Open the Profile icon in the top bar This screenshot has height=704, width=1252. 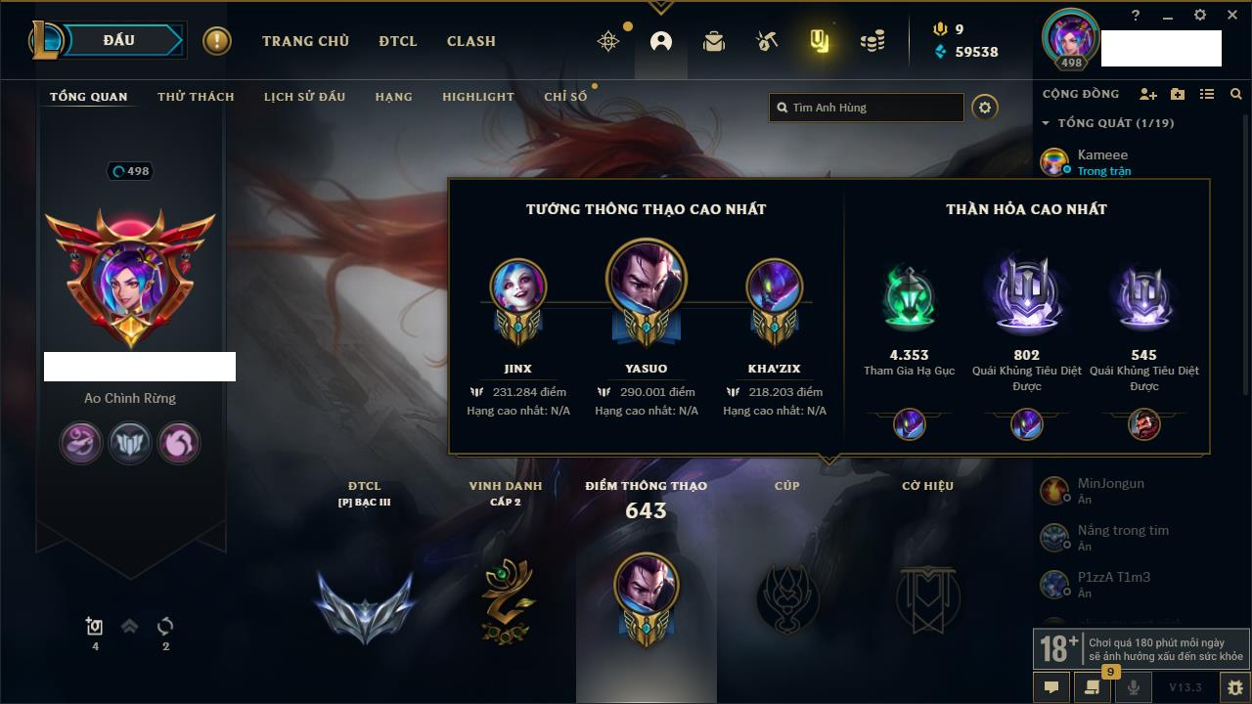click(x=661, y=41)
